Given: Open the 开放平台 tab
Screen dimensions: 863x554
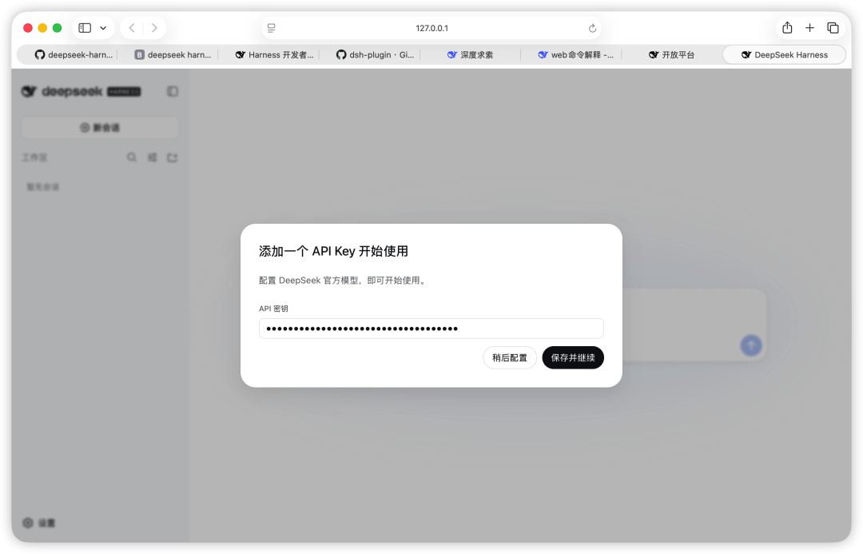Looking at the screenshot, I should click(671, 54).
